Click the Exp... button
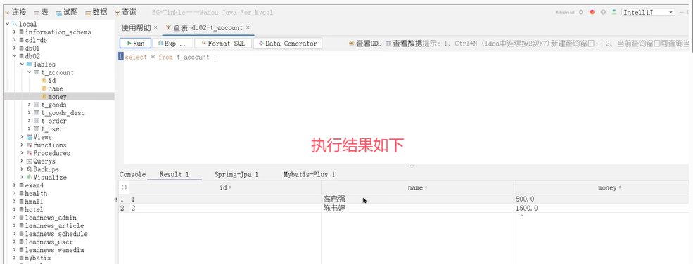The width and height of the screenshot is (693, 264). pos(173,44)
